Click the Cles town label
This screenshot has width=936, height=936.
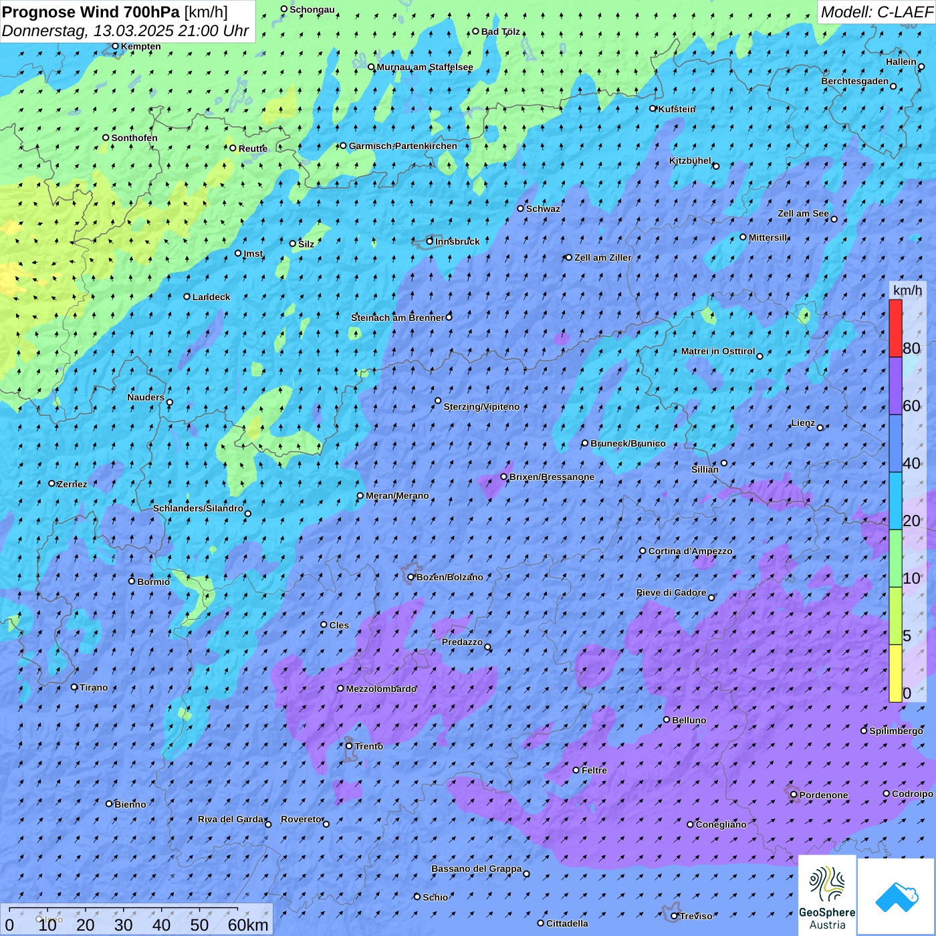pos(339,625)
